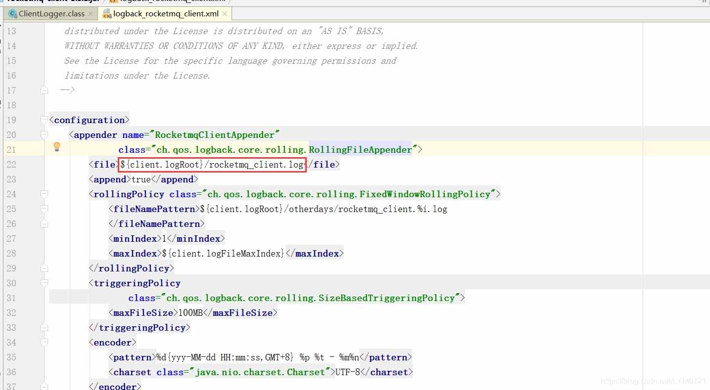The height and width of the screenshot is (390, 710).
Task: Click the RollingFileAppender class reference
Action: click(x=360, y=150)
